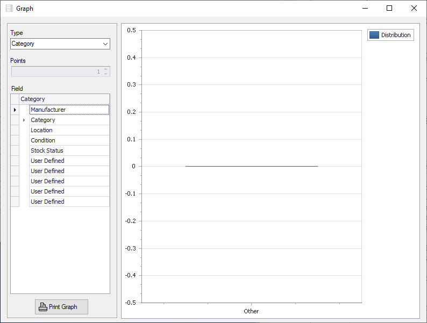Select the Category field row
Viewport: 427px width, 323px height.
click(x=69, y=120)
